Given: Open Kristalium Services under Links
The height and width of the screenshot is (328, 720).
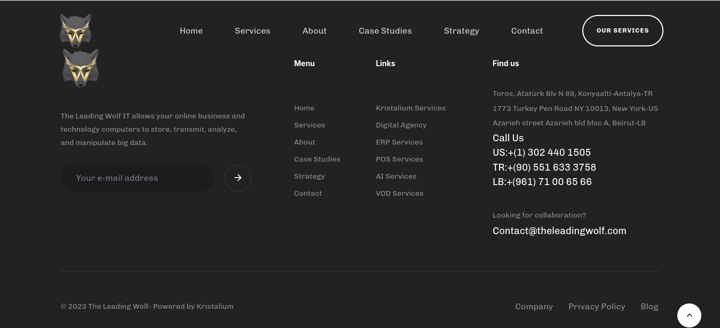Looking at the screenshot, I should (410, 108).
